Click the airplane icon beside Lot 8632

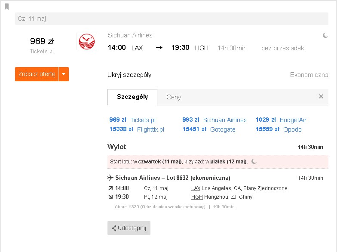(110, 178)
